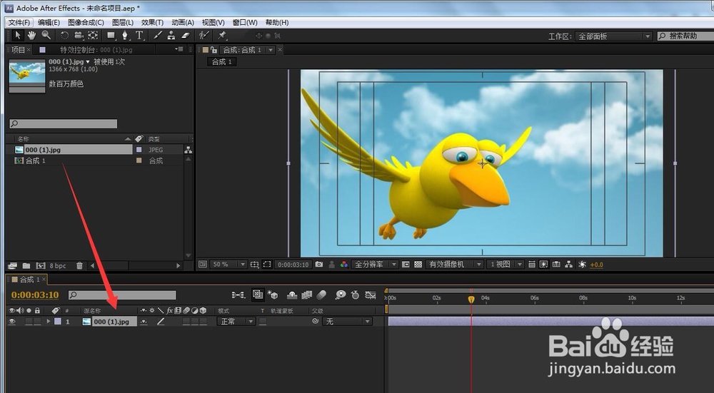Click the Brainstorm lightbulb icon
The height and width of the screenshot is (393, 714).
pyautogui.click(x=341, y=295)
